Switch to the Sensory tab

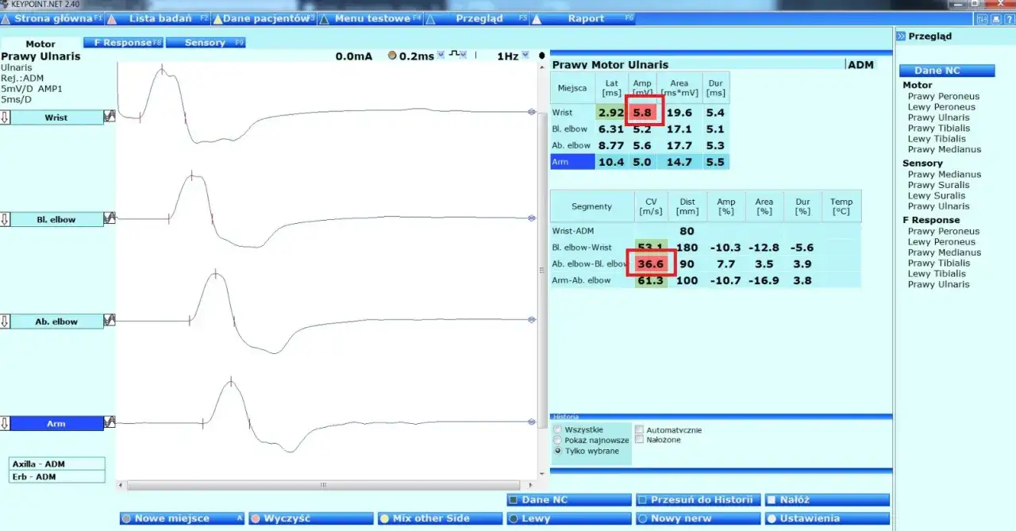pos(205,43)
